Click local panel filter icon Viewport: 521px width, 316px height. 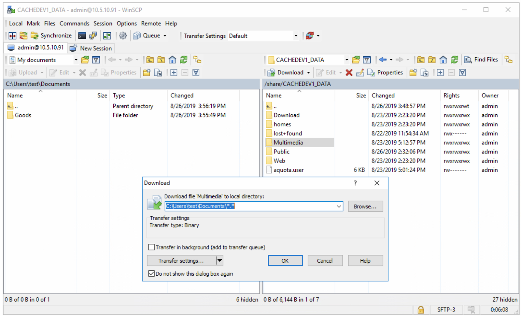click(x=96, y=60)
